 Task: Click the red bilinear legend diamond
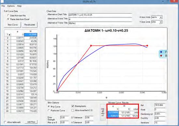click(161, 56)
